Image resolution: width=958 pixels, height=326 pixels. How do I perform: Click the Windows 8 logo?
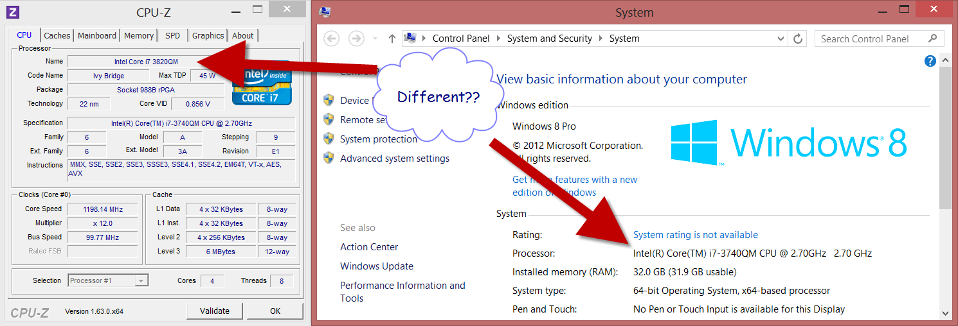coord(788,142)
